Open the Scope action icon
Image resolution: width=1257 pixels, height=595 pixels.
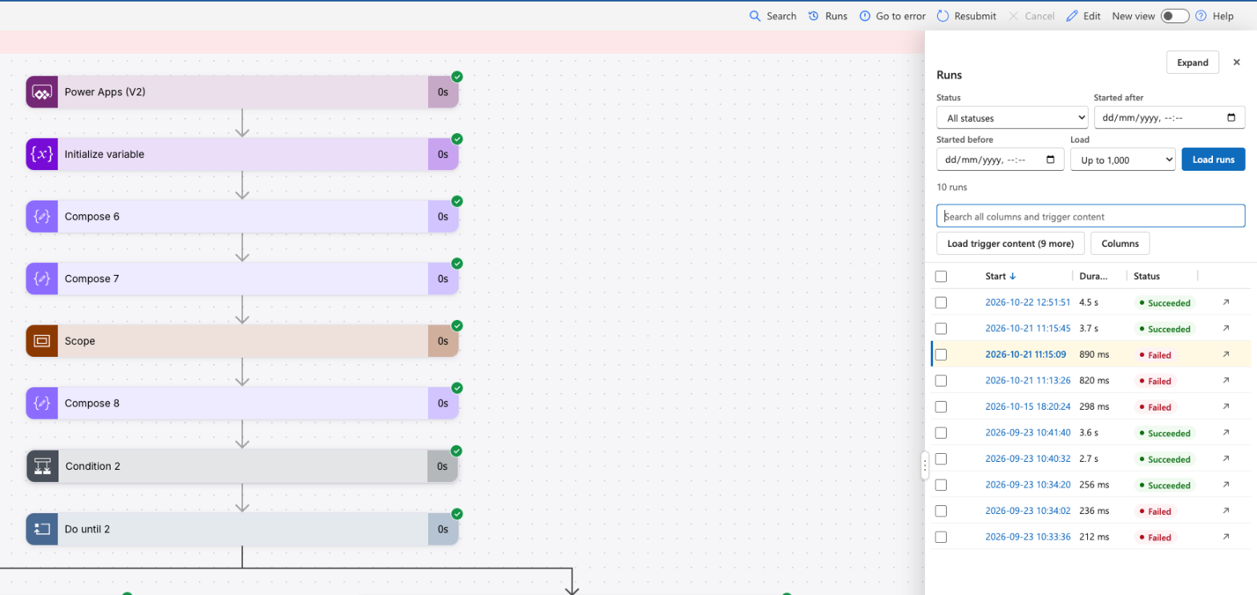tap(42, 341)
